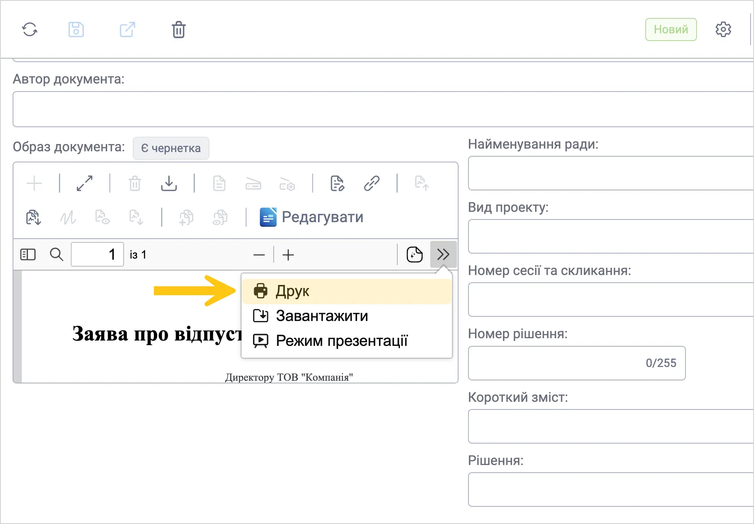The height and width of the screenshot is (524, 754).
Task: Add new document image plus icon
Action: (34, 183)
